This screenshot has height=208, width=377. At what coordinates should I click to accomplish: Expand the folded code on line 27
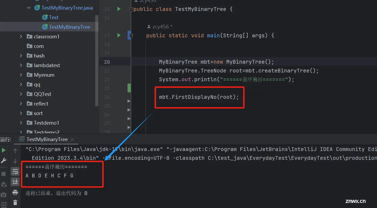click(129, 127)
